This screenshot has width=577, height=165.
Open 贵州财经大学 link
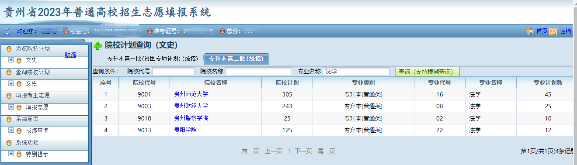tap(191, 106)
